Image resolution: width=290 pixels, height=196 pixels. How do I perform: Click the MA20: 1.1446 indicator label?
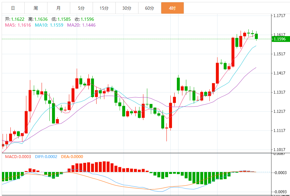81,25
